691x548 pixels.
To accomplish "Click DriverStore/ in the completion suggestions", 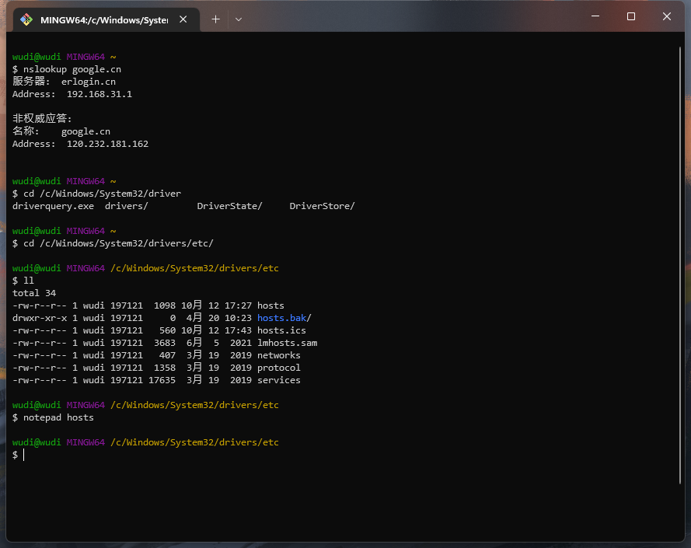I will pyautogui.click(x=322, y=206).
